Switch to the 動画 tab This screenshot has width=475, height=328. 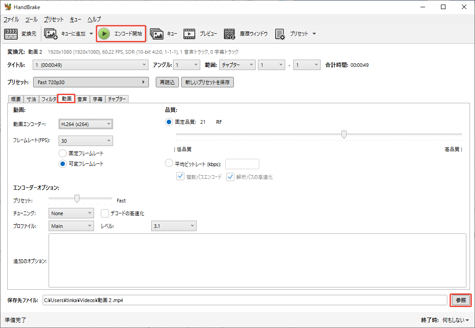pos(66,99)
